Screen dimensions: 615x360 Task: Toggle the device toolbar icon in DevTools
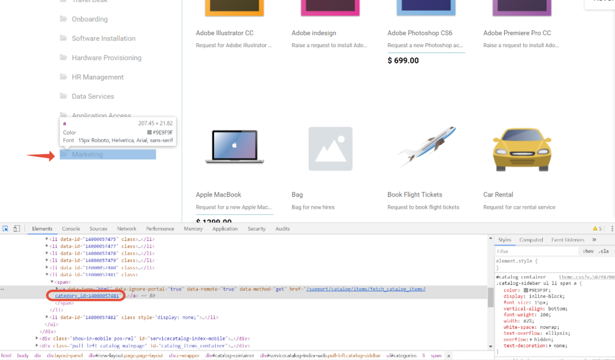click(x=17, y=229)
